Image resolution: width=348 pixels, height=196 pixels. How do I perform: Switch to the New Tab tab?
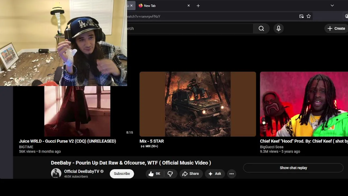(164, 5)
